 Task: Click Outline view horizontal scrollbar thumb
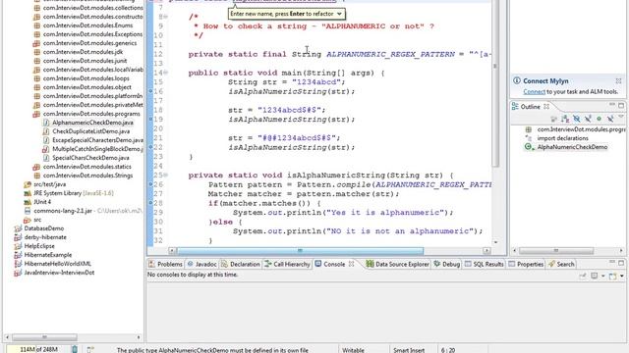[556, 251]
